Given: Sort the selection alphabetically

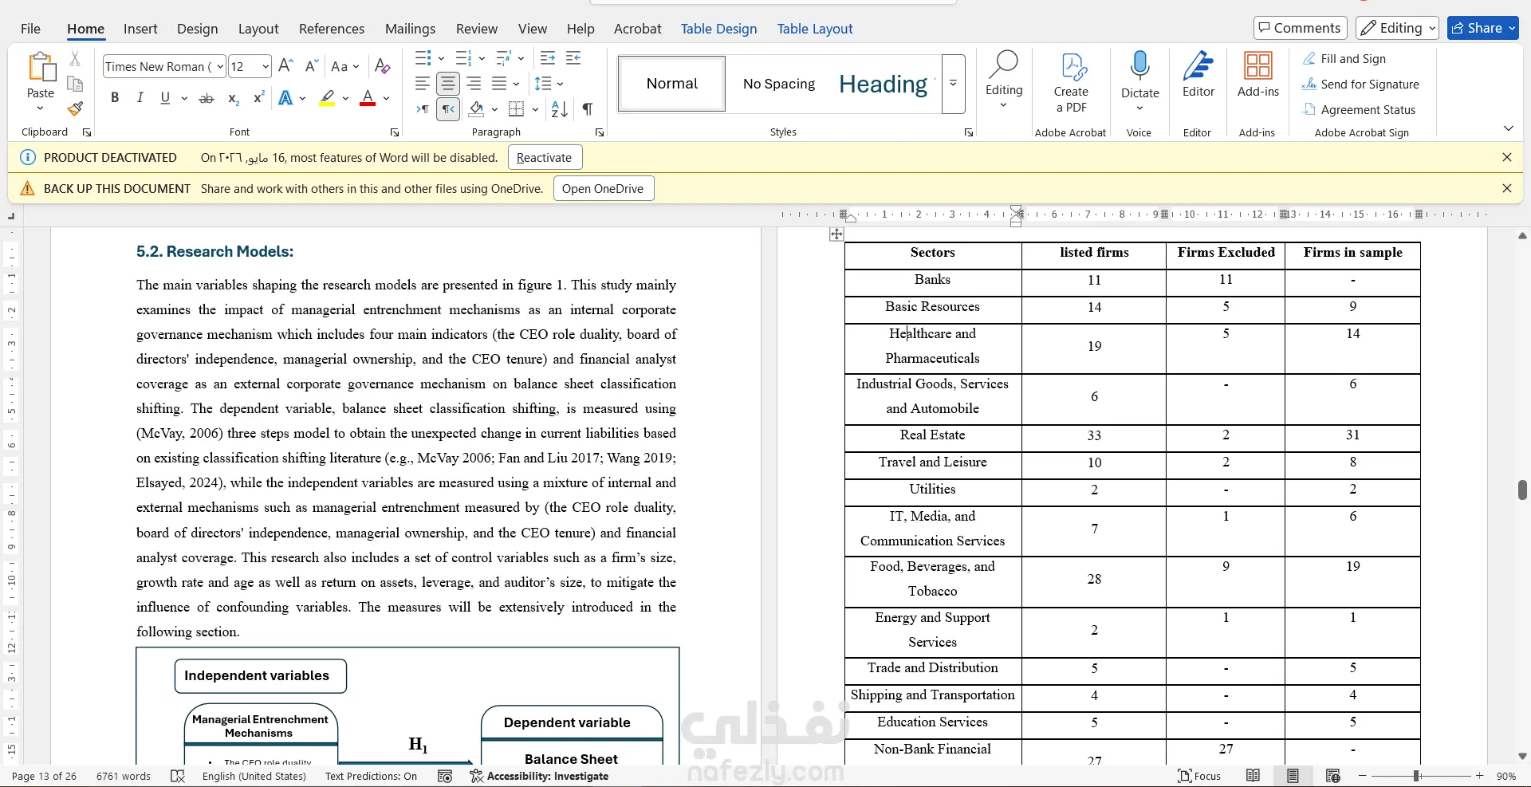Looking at the screenshot, I should [560, 109].
